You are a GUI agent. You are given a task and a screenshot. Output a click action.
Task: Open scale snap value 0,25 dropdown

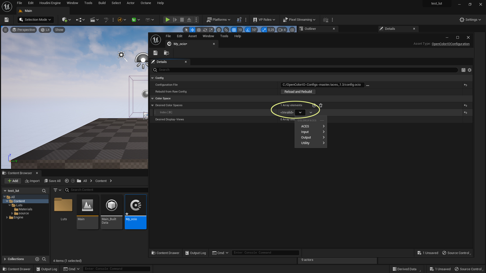[x=271, y=30]
